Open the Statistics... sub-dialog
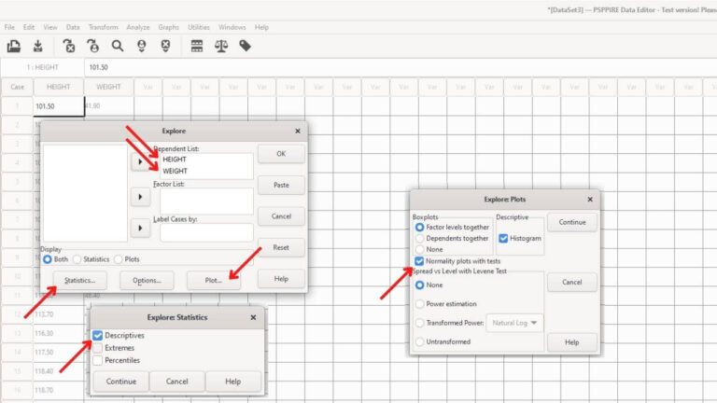 [80, 280]
